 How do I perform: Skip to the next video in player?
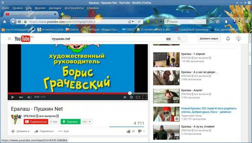pos(21,97)
